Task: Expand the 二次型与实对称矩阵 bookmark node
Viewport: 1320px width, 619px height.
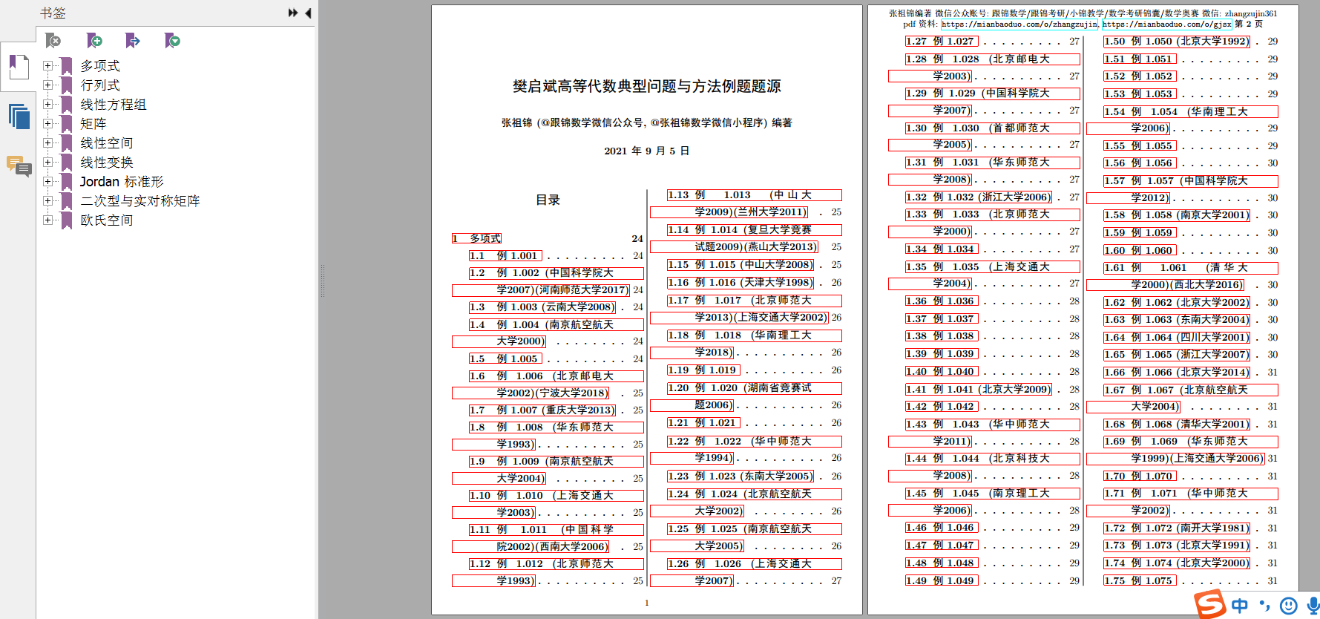Action: tap(47, 200)
